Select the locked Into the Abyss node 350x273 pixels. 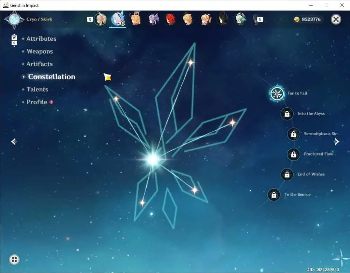[287, 114]
